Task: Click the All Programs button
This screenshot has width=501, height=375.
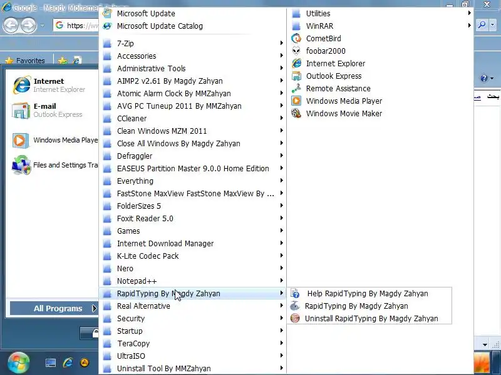Action: pos(54,308)
